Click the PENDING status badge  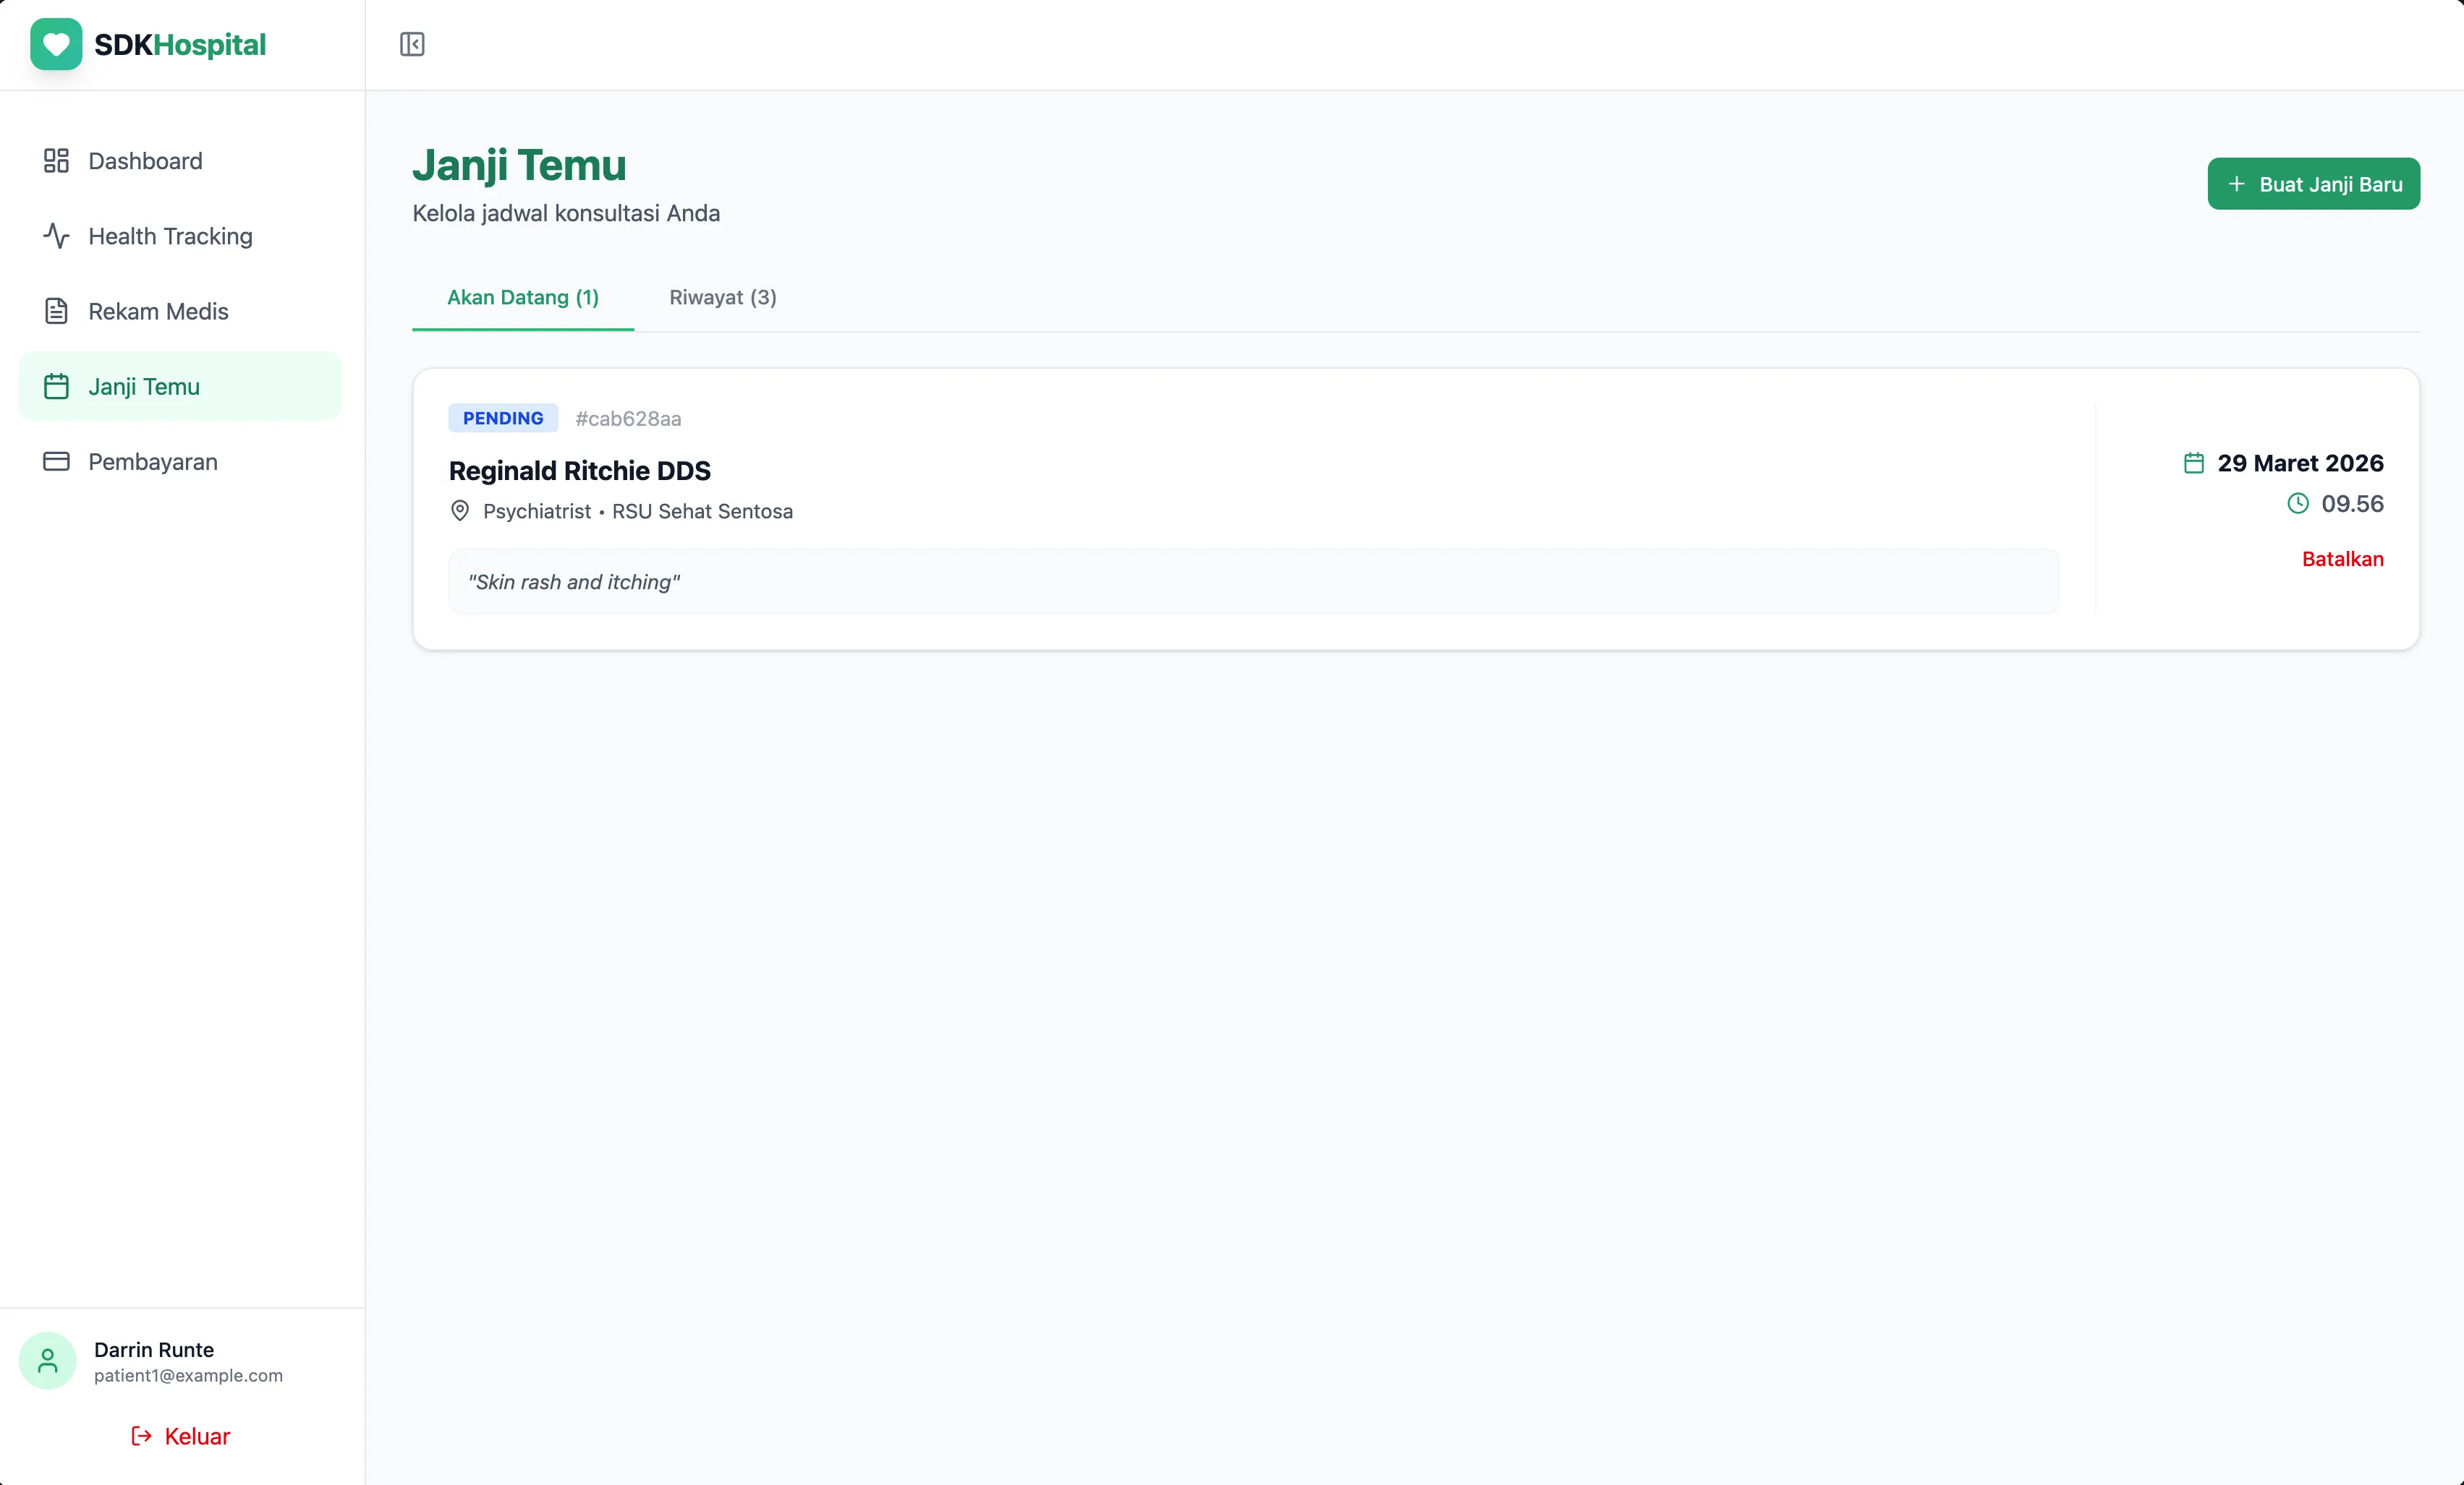coord(503,418)
